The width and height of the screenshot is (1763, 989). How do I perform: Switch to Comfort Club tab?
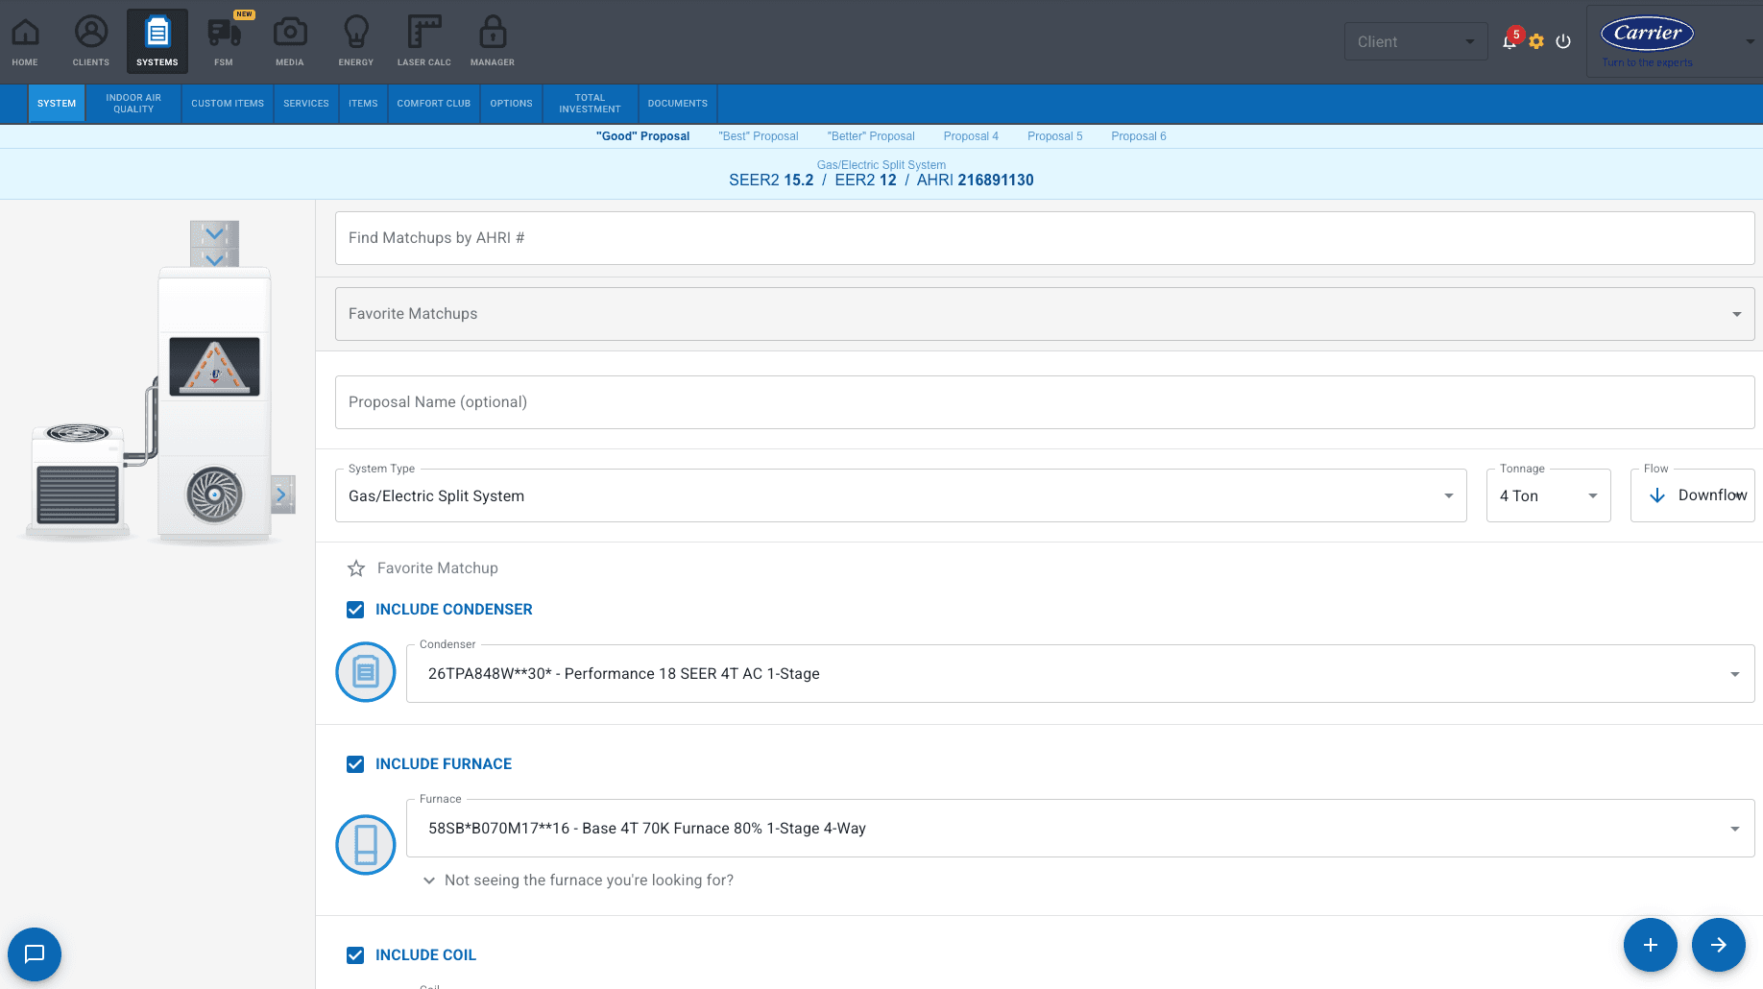point(434,104)
